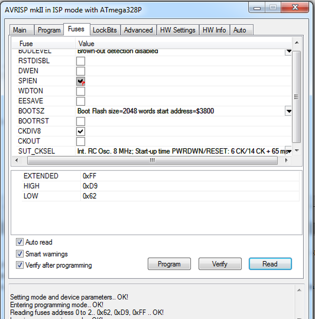Toggle the Auto read checkbox
315x319 pixels.
point(20,242)
